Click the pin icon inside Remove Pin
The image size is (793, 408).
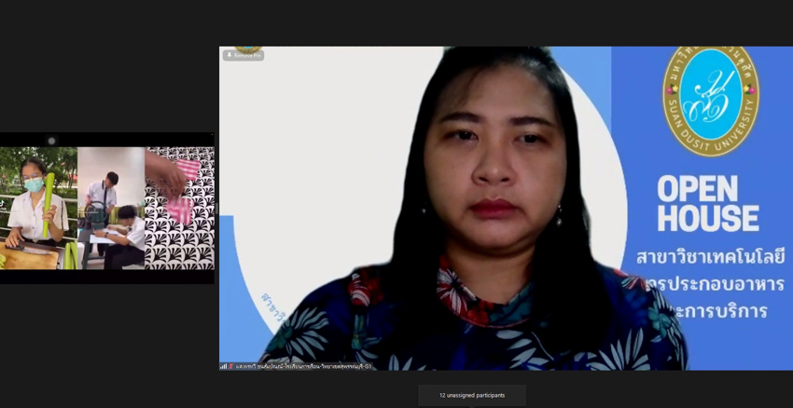[x=230, y=56]
